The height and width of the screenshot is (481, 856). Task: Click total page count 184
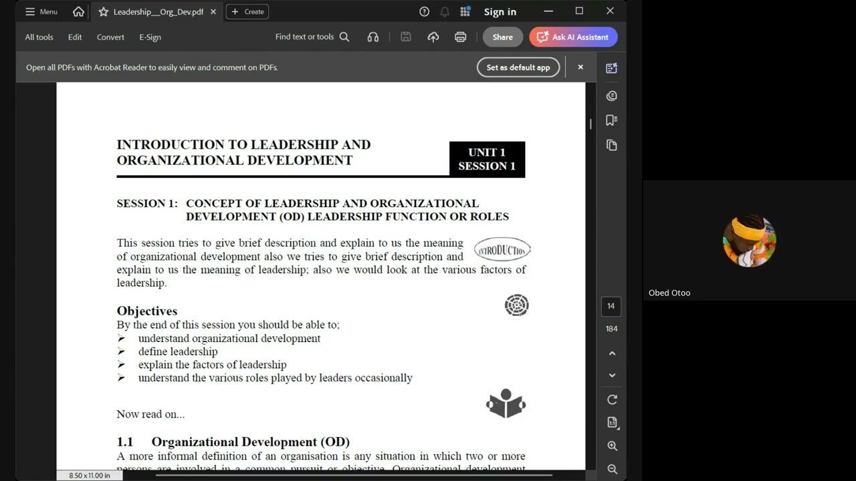611,329
